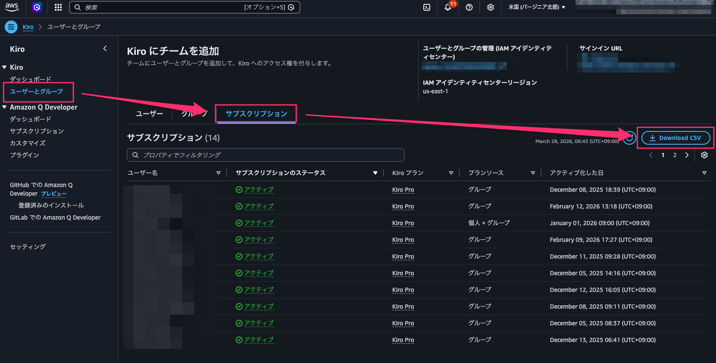This screenshot has height=363, width=716.
Task: Go to the previous page of subscriptions
Action: click(x=651, y=155)
